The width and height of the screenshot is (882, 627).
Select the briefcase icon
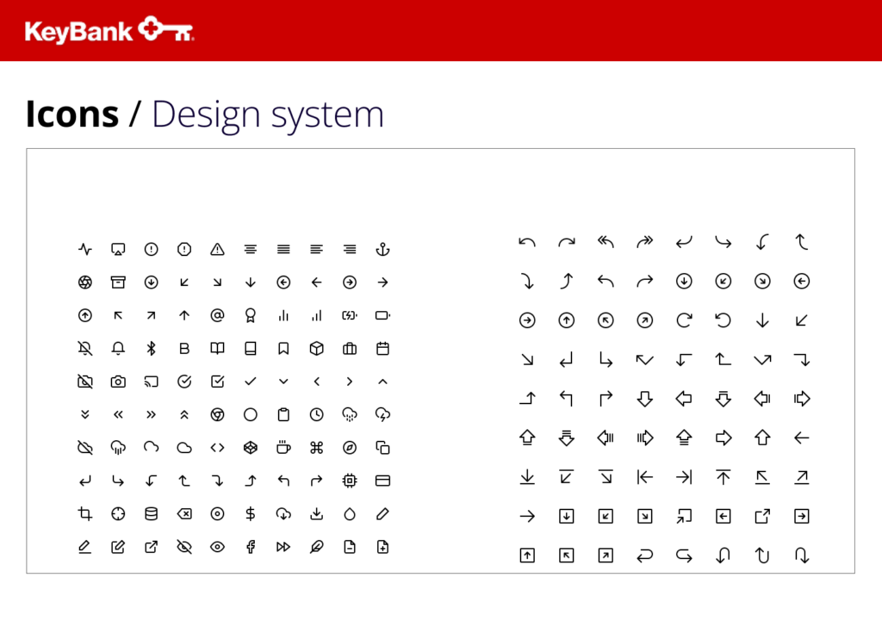[x=350, y=349]
